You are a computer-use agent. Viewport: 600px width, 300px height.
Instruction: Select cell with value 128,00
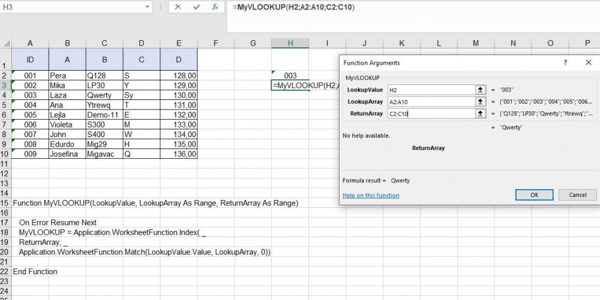[x=179, y=75]
